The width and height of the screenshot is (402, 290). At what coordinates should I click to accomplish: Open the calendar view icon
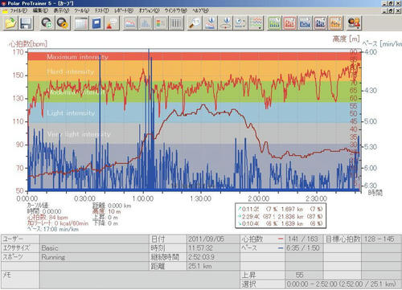81,22
